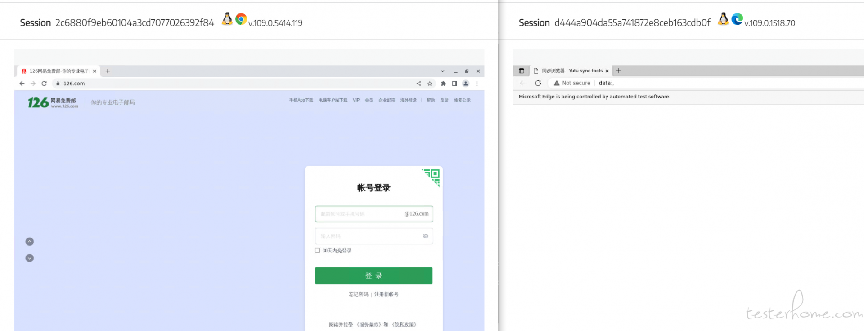Open the 反馈 navigation link

tap(445, 100)
